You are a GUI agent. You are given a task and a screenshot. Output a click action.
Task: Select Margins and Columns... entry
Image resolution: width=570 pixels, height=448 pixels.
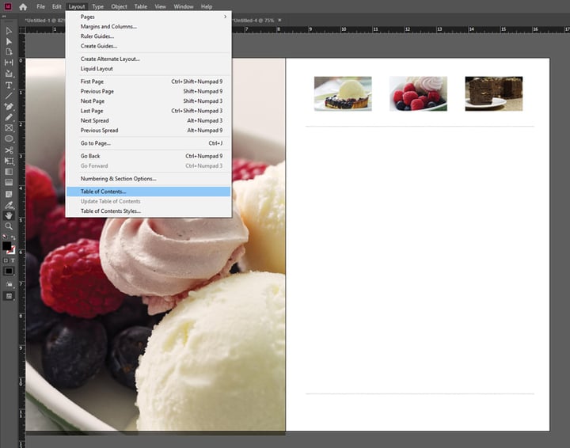pyautogui.click(x=148, y=27)
